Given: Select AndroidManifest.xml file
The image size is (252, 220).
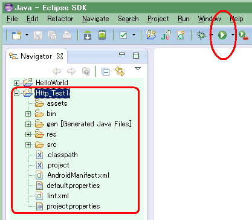Looking at the screenshot, I should tap(79, 175).
